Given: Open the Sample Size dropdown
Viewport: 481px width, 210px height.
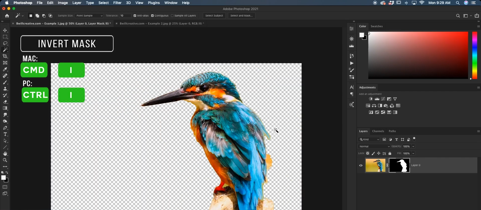Looking at the screenshot, I should pyautogui.click(x=89, y=15).
